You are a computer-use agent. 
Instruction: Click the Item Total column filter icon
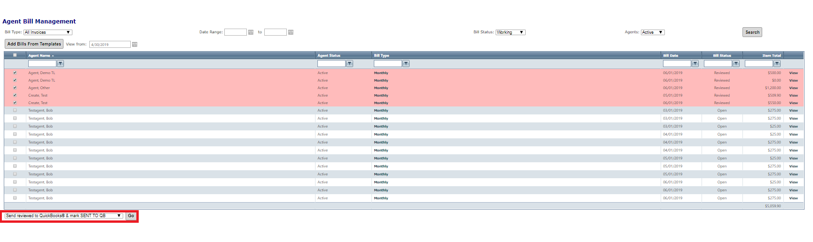[777, 64]
